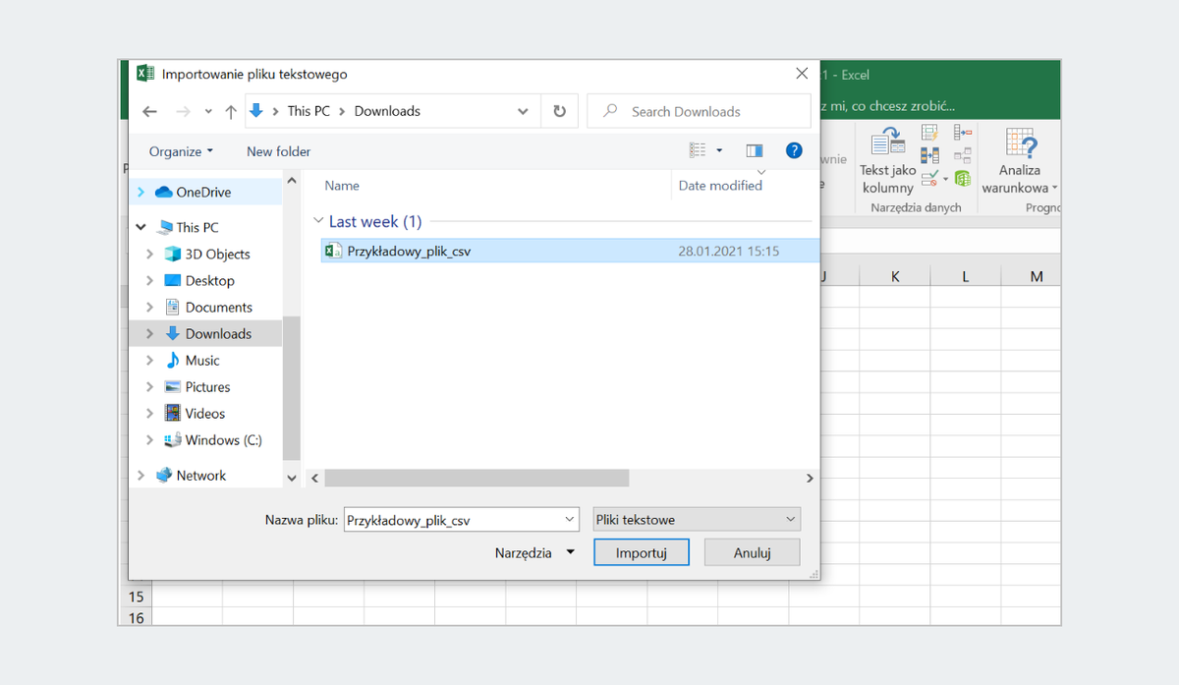
Task: Open the Organize menu
Action: (x=182, y=151)
